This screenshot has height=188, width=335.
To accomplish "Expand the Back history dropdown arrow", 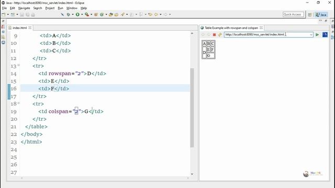I will [161, 15].
